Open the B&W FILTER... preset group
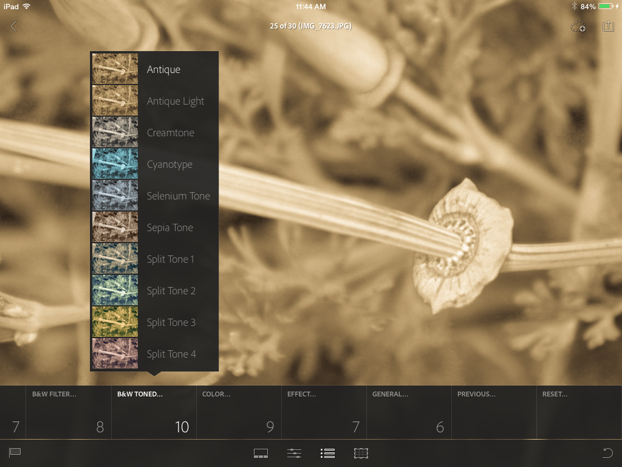Image resolution: width=622 pixels, height=467 pixels. 69,412
